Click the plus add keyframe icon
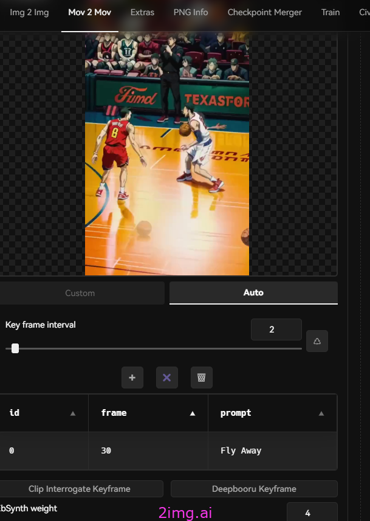This screenshot has width=370, height=521. [132, 378]
